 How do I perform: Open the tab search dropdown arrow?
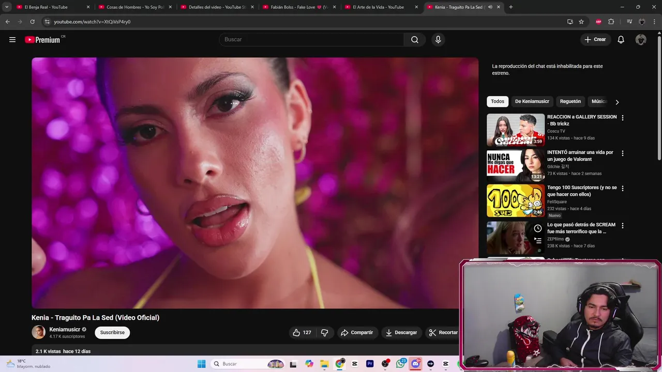(x=7, y=7)
